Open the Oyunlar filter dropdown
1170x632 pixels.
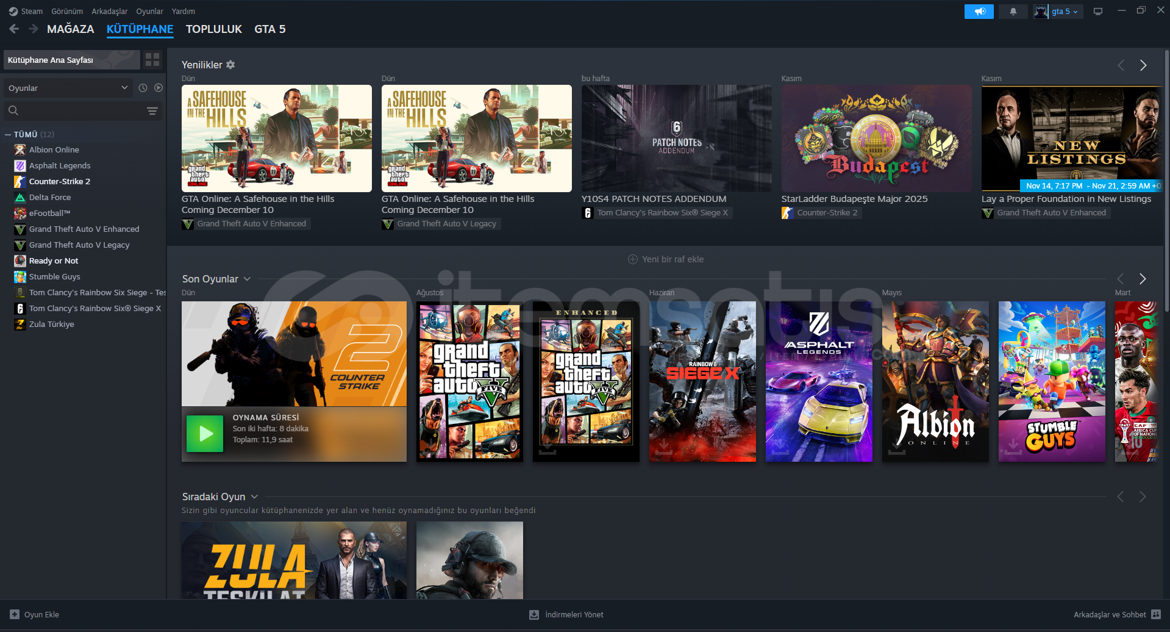pyautogui.click(x=67, y=88)
